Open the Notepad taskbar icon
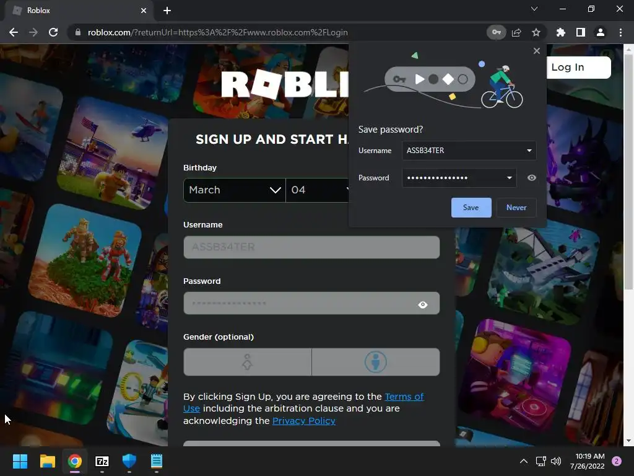The width and height of the screenshot is (634, 476). point(157,461)
